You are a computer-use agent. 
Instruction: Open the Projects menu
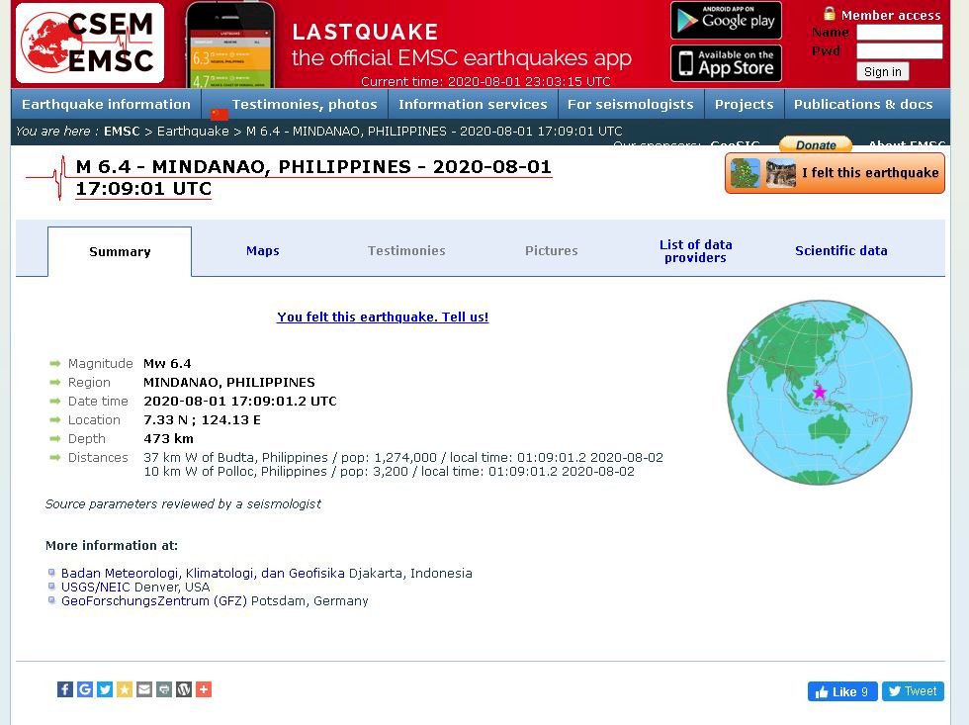(x=744, y=104)
